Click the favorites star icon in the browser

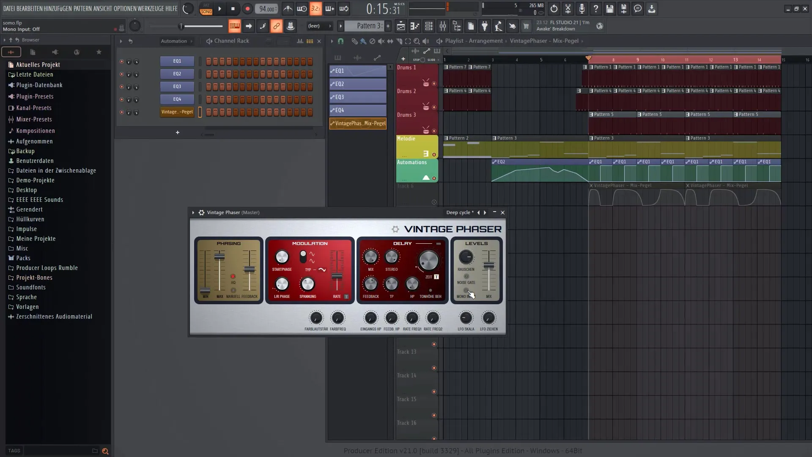pos(99,52)
